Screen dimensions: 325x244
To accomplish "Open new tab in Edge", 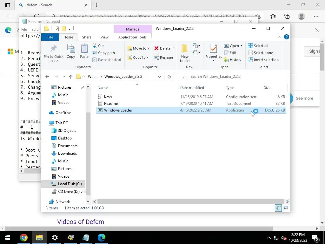I will [96, 5].
